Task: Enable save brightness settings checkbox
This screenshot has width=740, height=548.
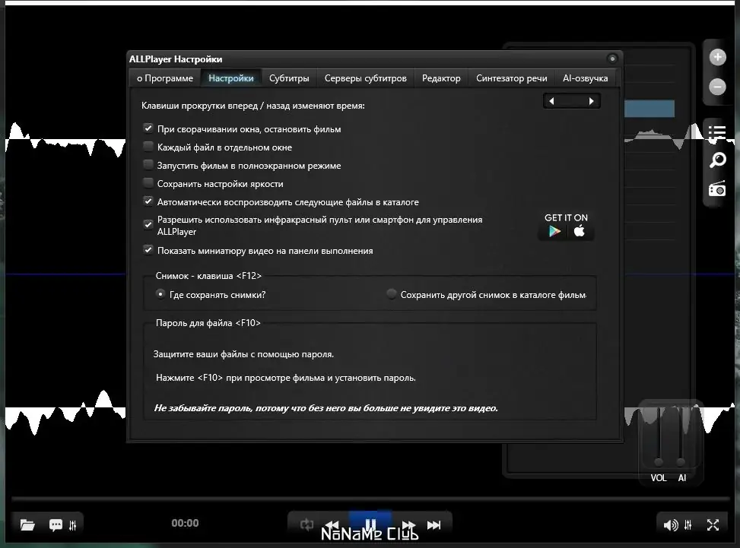Action: pyautogui.click(x=148, y=183)
